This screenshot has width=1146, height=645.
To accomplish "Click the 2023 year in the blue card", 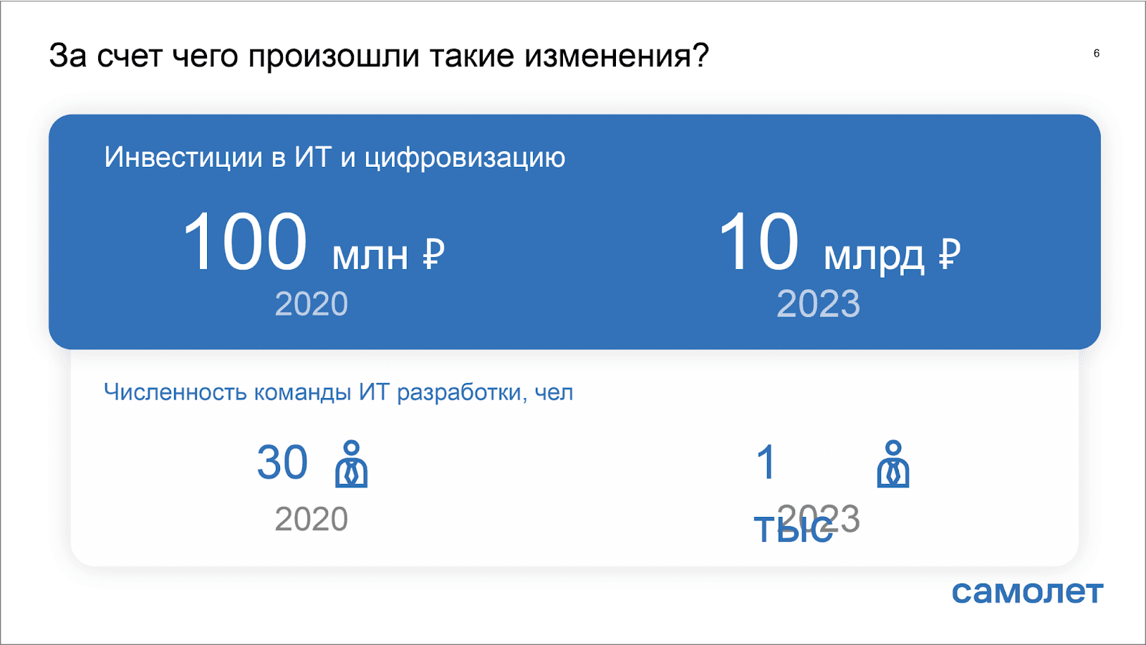I will tap(818, 304).
